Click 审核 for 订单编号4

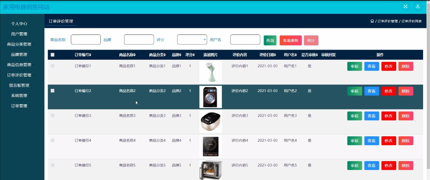click(355, 141)
